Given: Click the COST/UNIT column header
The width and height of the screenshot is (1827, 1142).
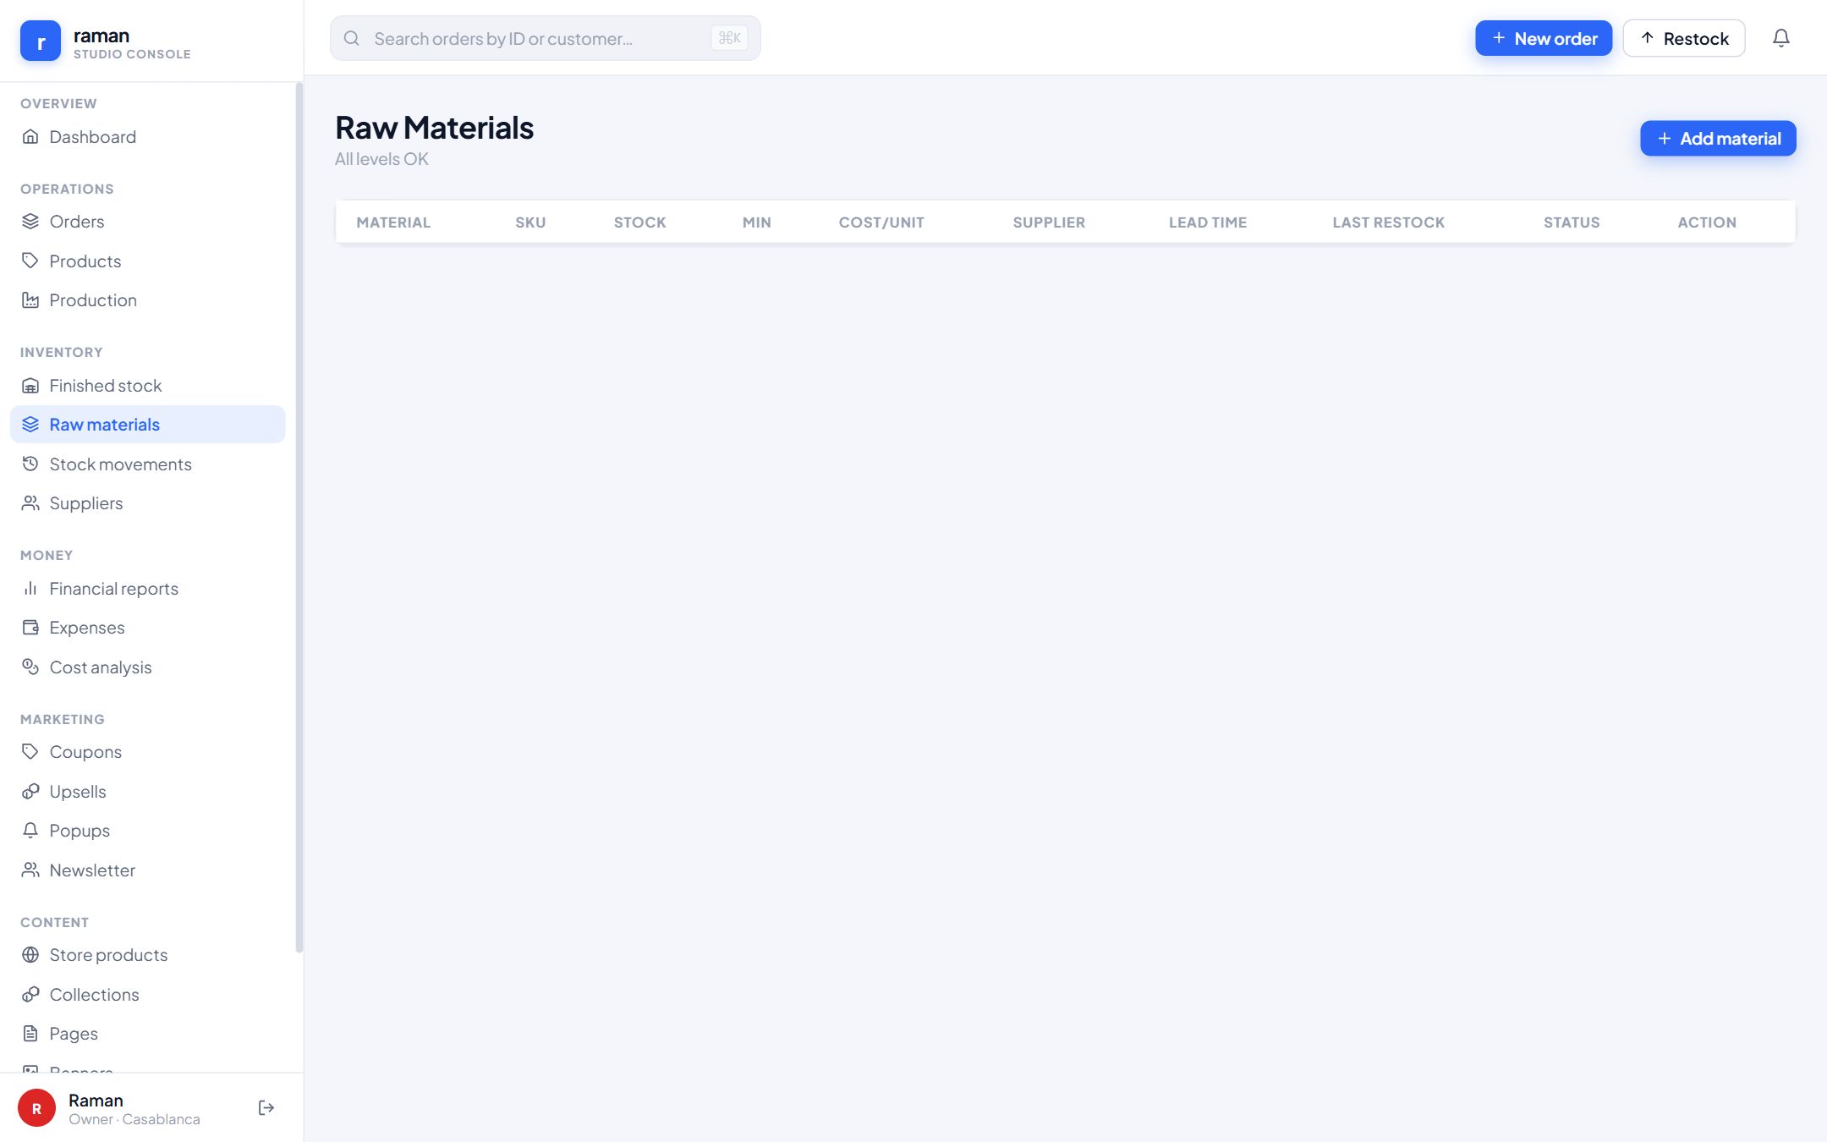Looking at the screenshot, I should (x=881, y=222).
